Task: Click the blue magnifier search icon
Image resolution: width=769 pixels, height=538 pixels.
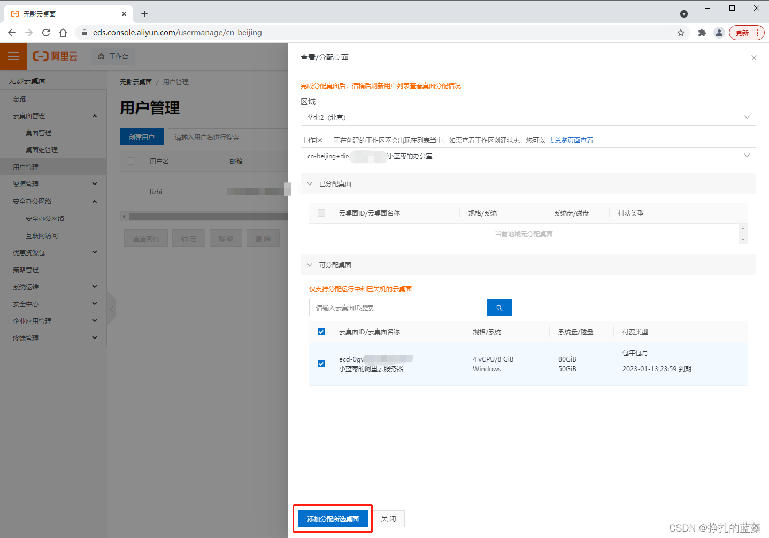Action: (499, 308)
